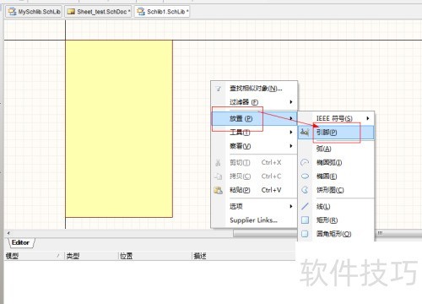Click the rounded rectangle icon beside 圆角矩形

[x=305, y=234]
